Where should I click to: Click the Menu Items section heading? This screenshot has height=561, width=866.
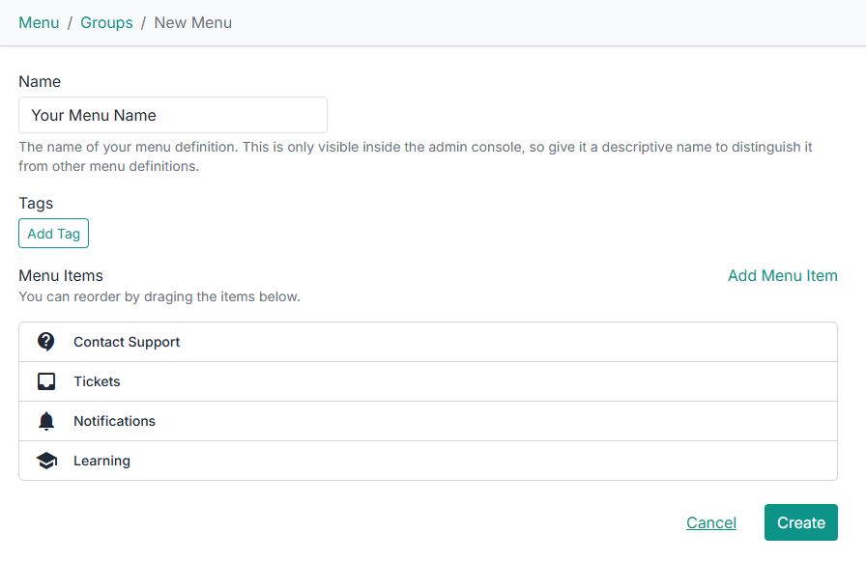(x=61, y=275)
